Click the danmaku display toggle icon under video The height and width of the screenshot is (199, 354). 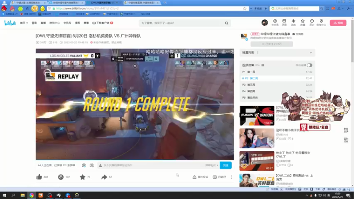[x=84, y=165]
